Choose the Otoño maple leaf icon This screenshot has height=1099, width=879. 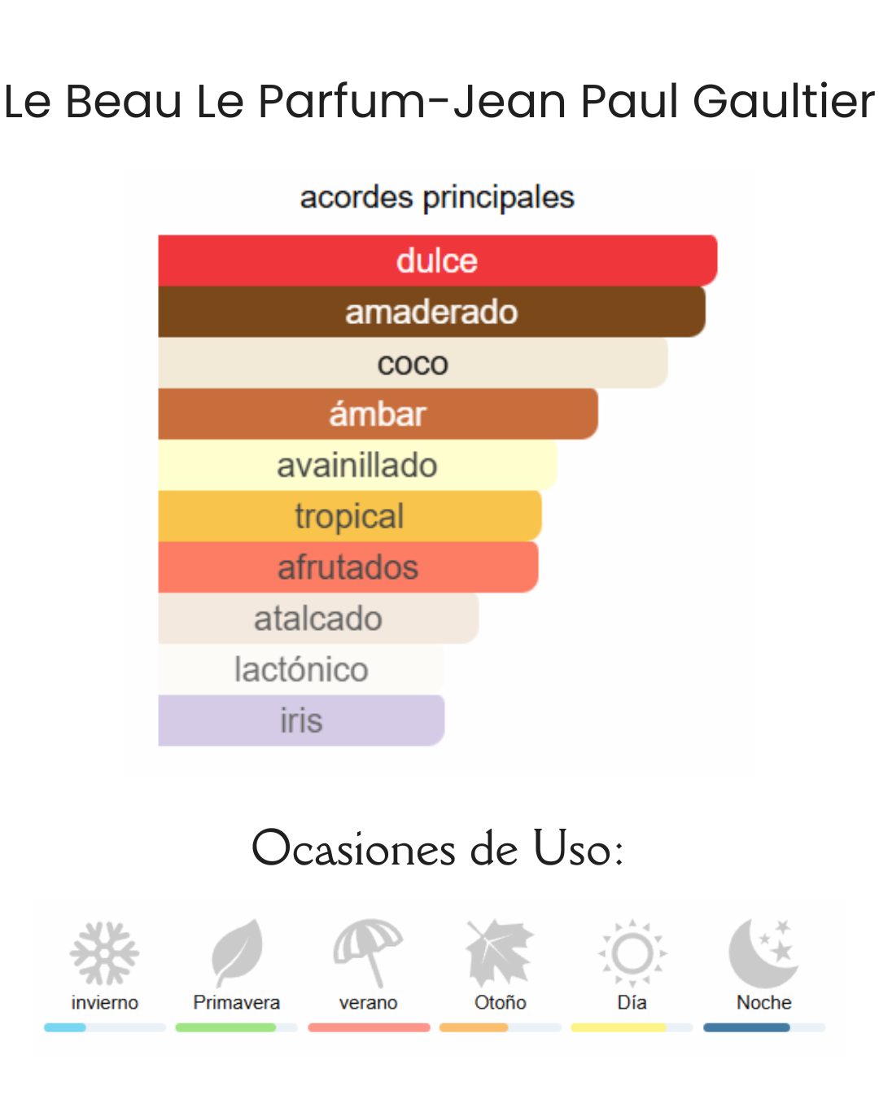click(x=500, y=952)
